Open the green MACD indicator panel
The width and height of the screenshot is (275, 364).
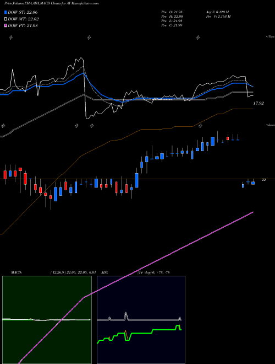(47, 320)
